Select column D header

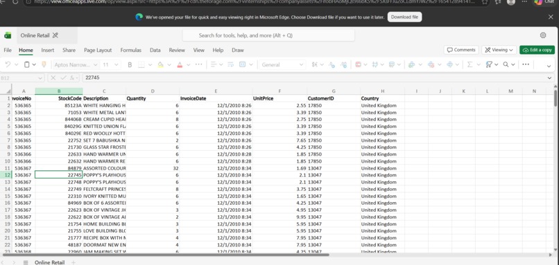(153, 91)
